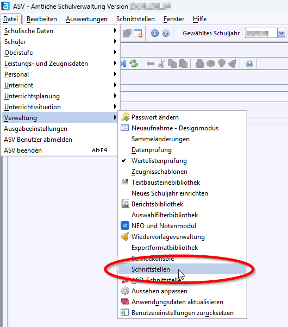
Task: Click the scissors cut icon in toolbar
Action: coord(161,64)
